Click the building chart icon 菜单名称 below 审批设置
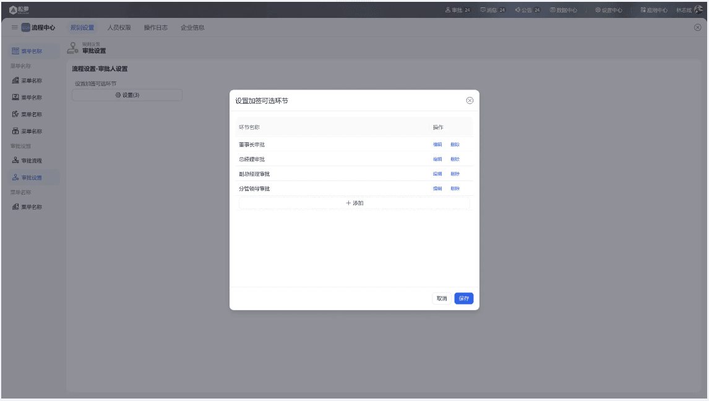709x401 pixels. pyautogui.click(x=15, y=206)
